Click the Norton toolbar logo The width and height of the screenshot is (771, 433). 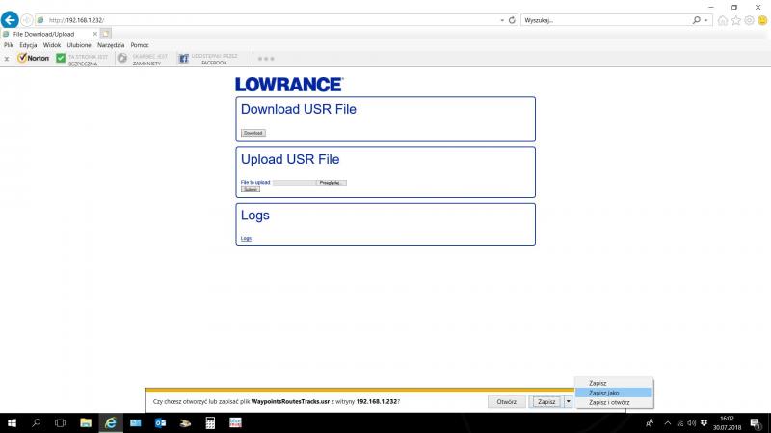[34, 58]
